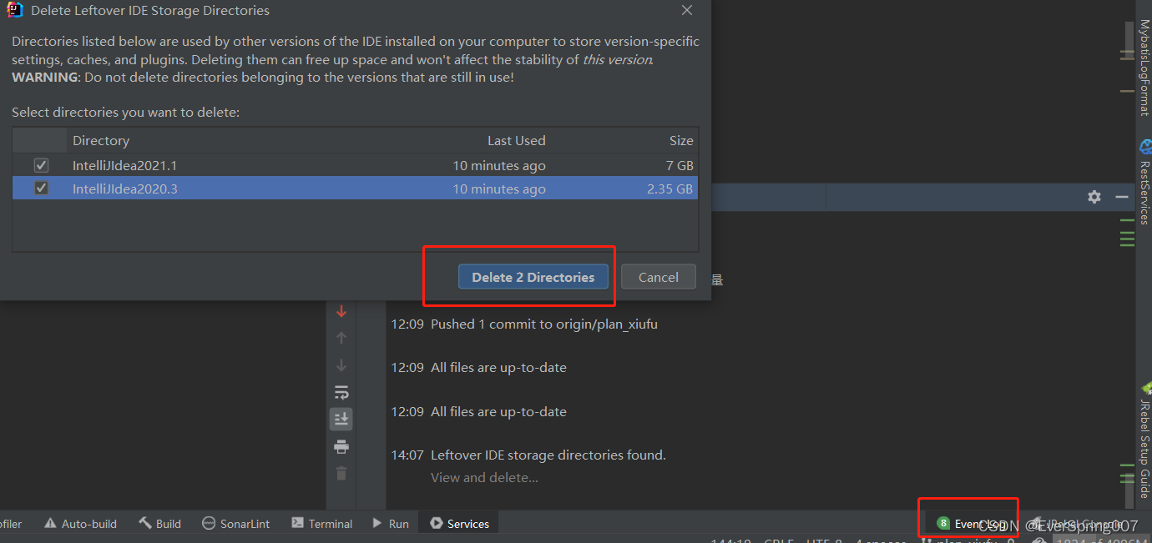1152x543 pixels.
Task: Click the 7 GB size cell
Action: pos(680,165)
